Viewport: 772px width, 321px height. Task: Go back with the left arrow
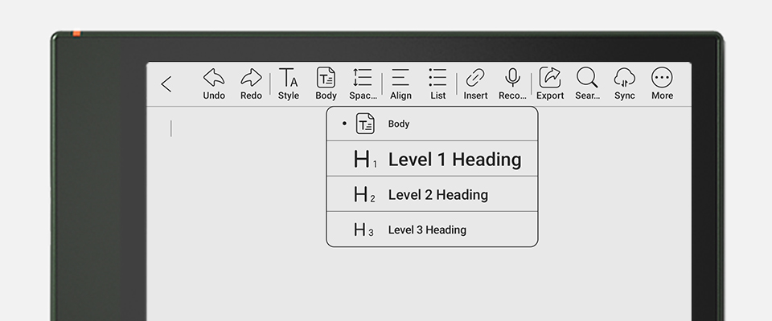coord(166,84)
